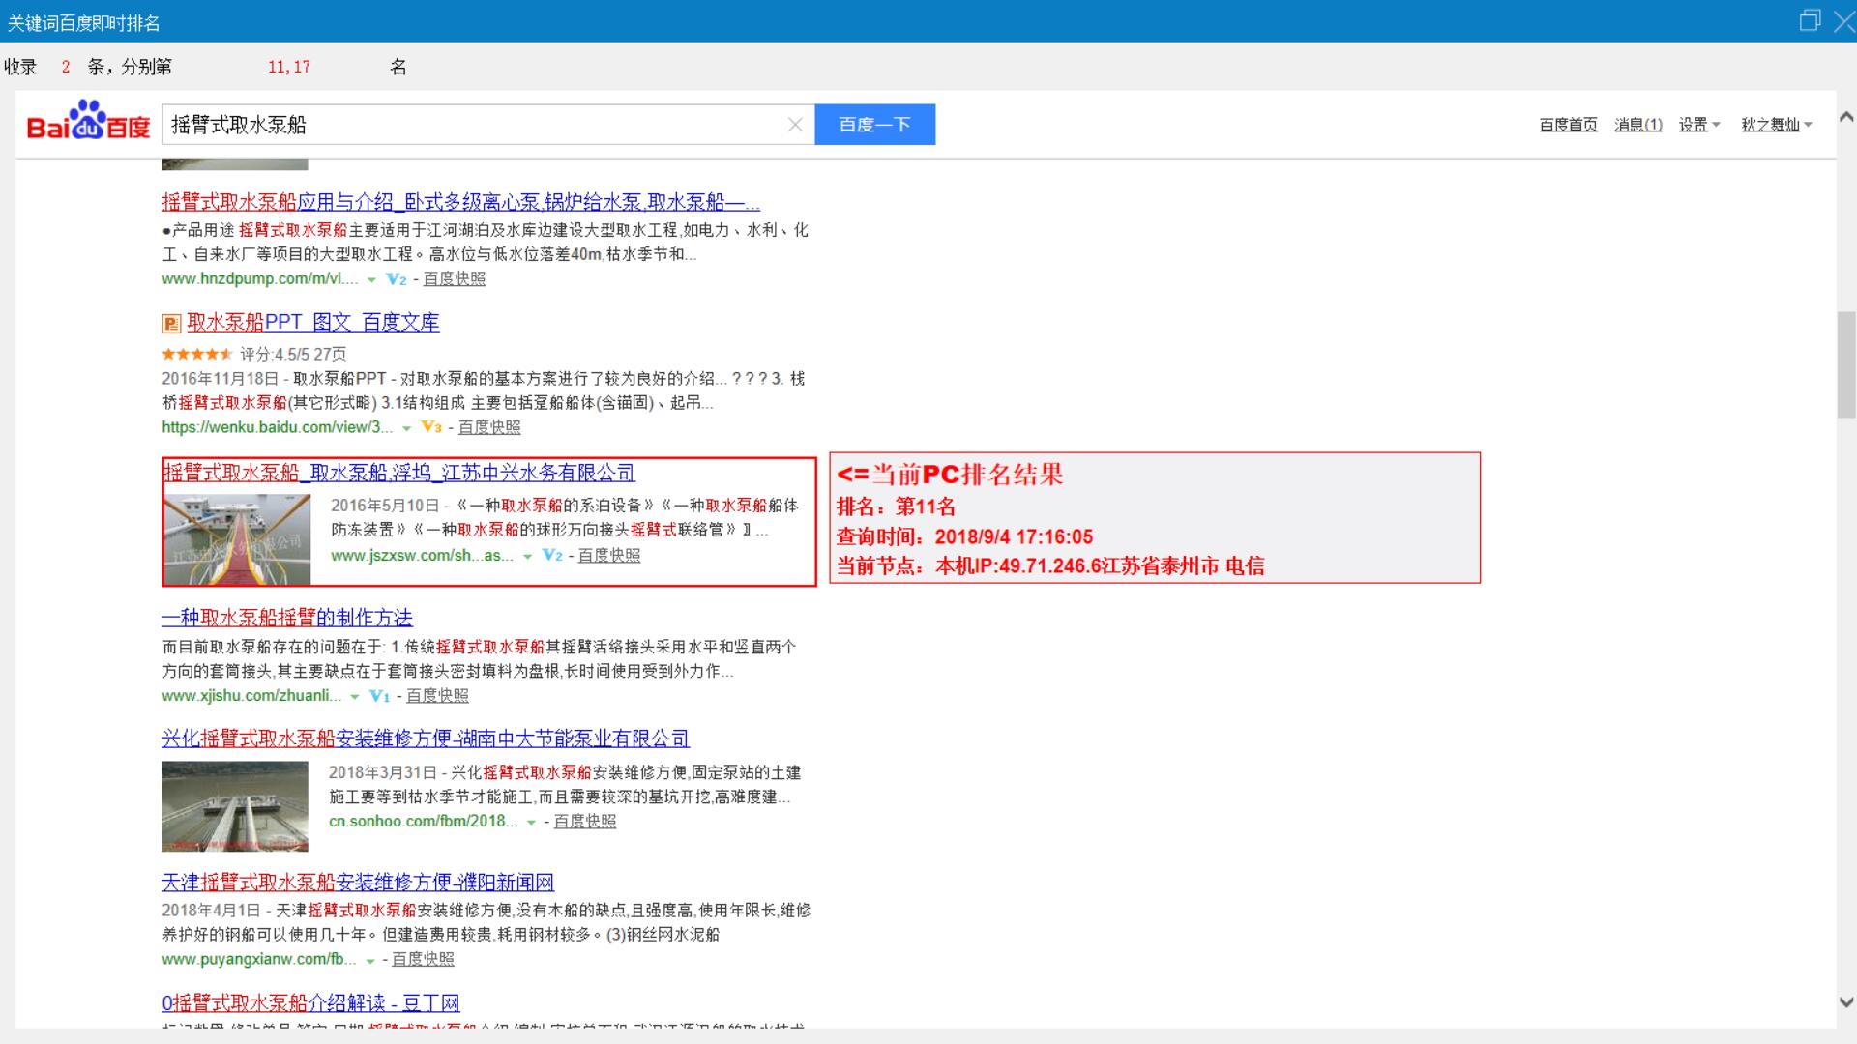Click the search query input field
The image size is (1857, 1044).
coord(474,125)
